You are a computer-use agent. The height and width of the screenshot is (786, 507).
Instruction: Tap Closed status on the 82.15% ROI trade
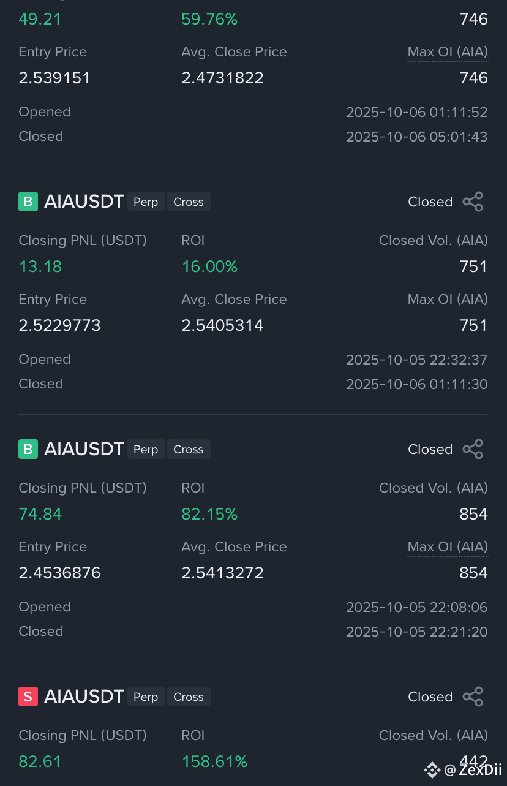[430, 449]
